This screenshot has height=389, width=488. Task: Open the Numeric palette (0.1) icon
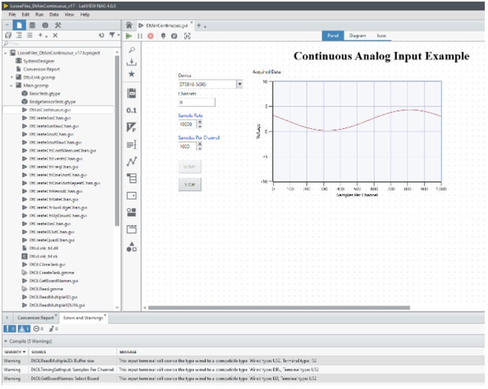click(132, 110)
